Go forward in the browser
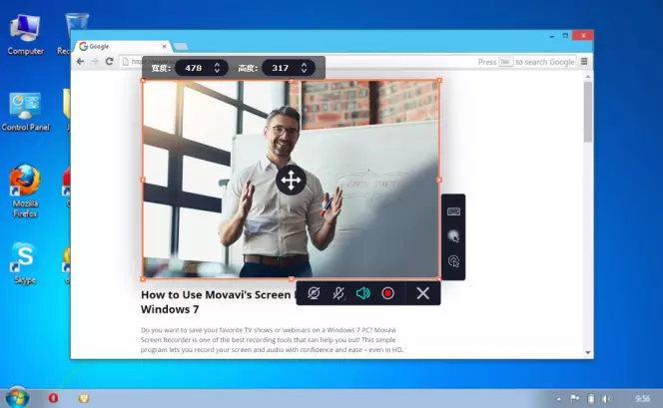Viewport: 663px width, 408px height. [x=95, y=61]
